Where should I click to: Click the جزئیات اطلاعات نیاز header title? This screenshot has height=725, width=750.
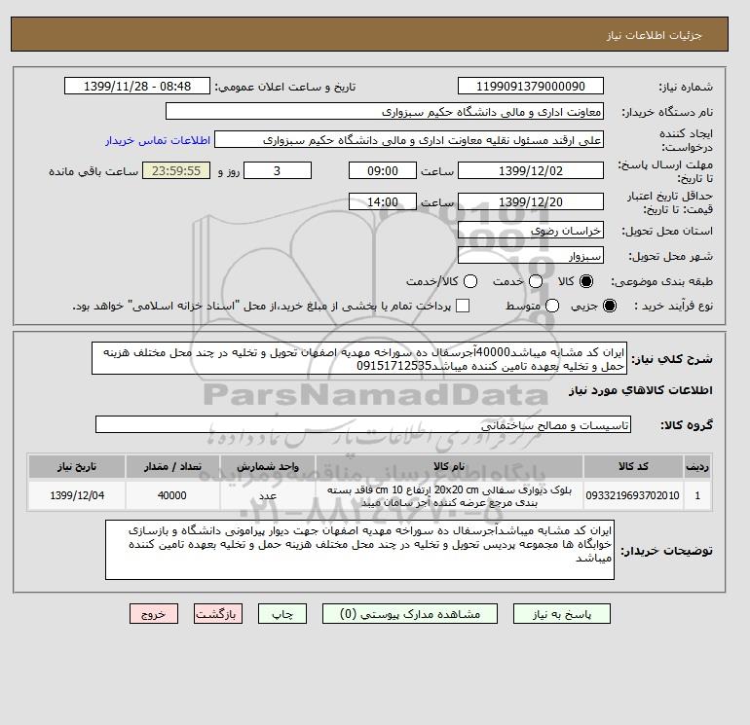655,35
